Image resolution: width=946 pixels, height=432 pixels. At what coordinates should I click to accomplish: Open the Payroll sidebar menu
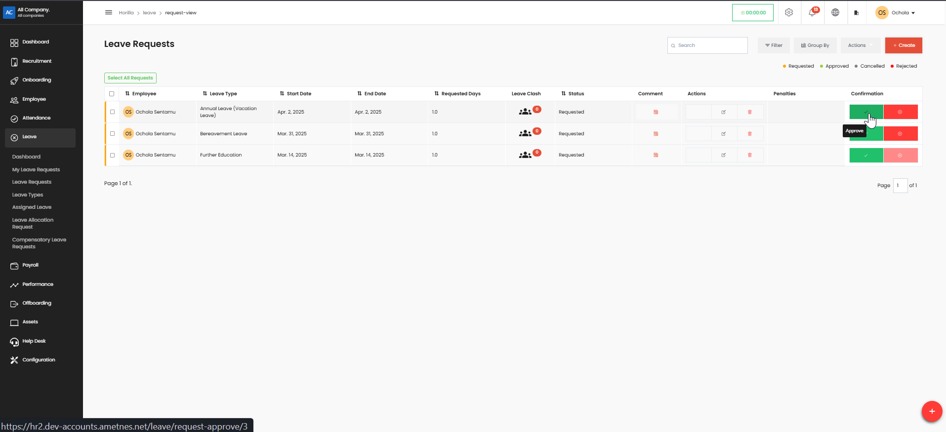(30, 266)
